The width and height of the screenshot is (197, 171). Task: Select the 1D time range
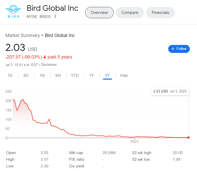tap(10, 75)
